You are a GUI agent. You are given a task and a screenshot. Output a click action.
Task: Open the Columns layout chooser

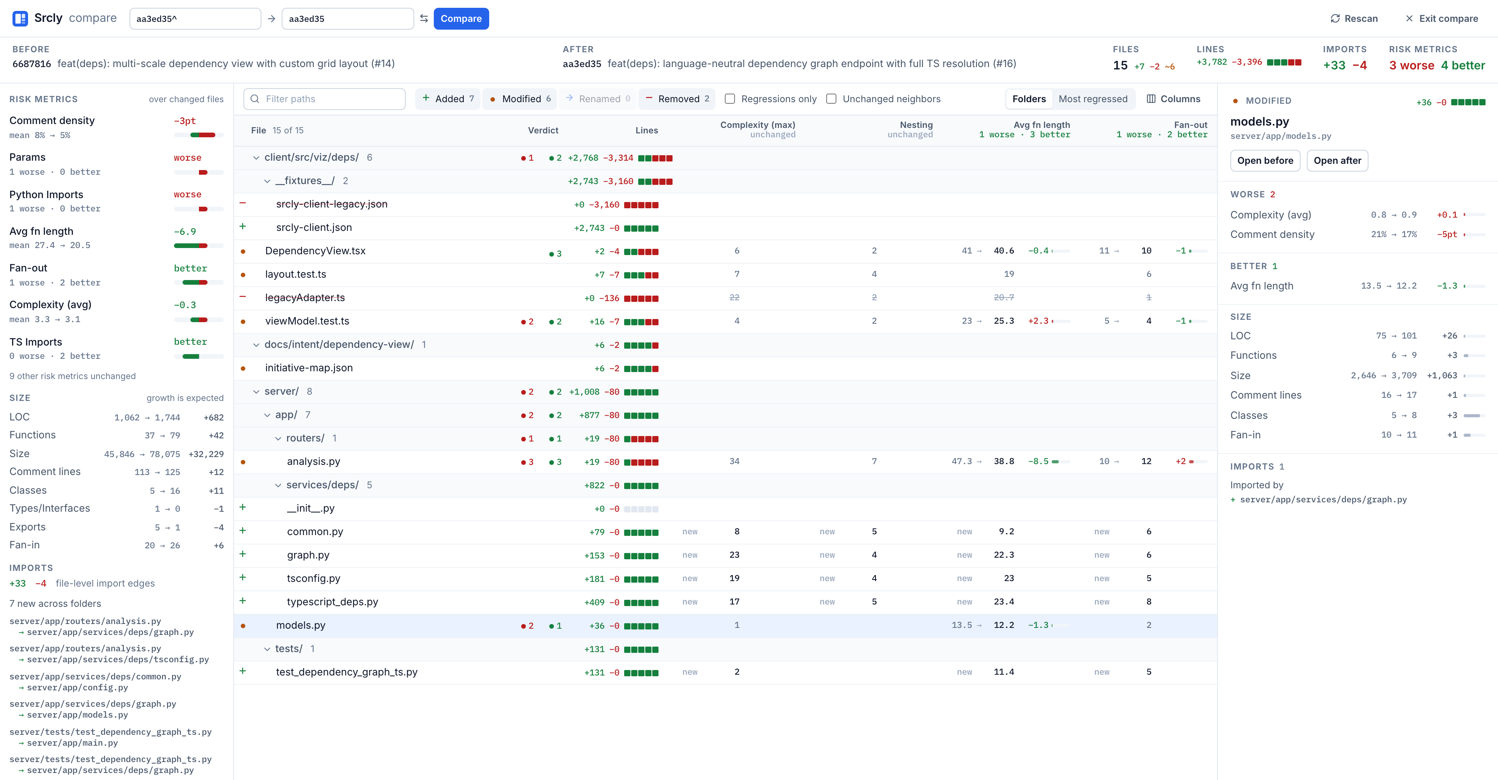(x=1173, y=99)
